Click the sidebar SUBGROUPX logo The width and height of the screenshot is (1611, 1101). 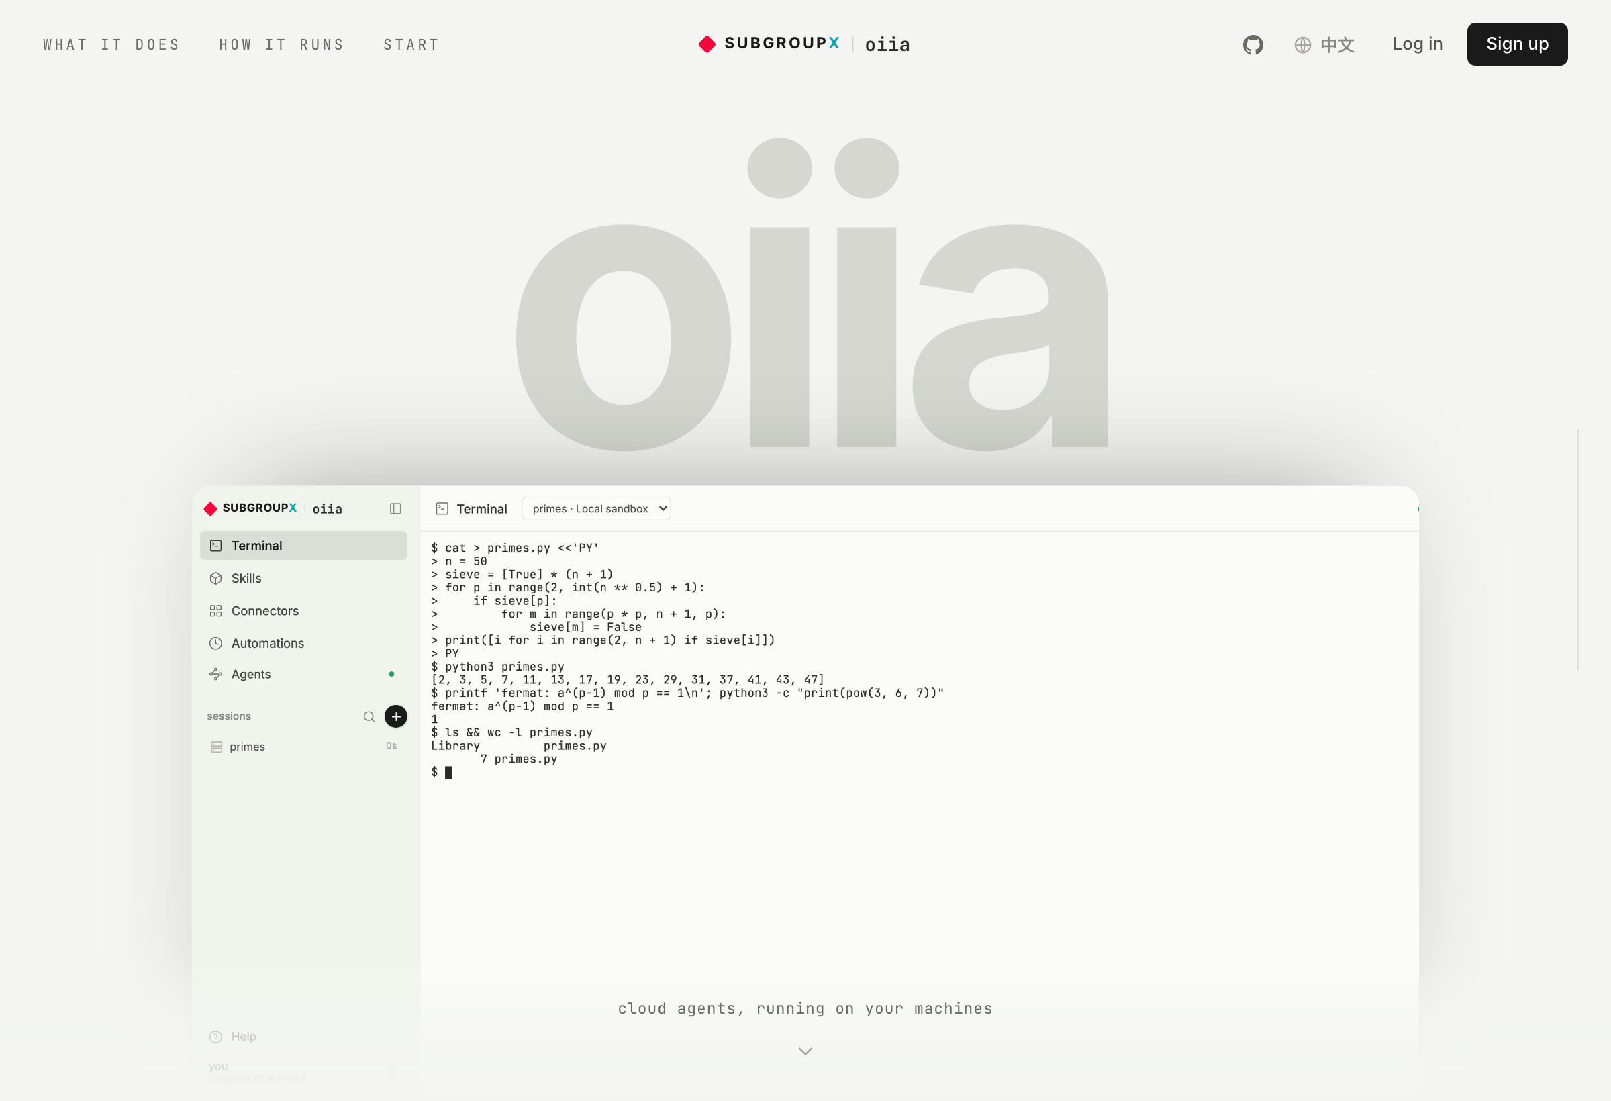click(x=250, y=508)
